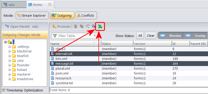Toggle the Overlap status filter
Viewport: 208px width, 94px height.
195,35
